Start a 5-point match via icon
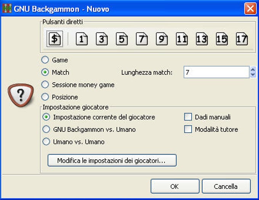259x200 pixels. coord(122,39)
